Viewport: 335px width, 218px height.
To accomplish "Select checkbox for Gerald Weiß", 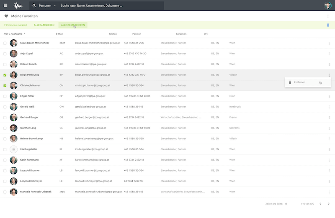I will click(x=5, y=107).
